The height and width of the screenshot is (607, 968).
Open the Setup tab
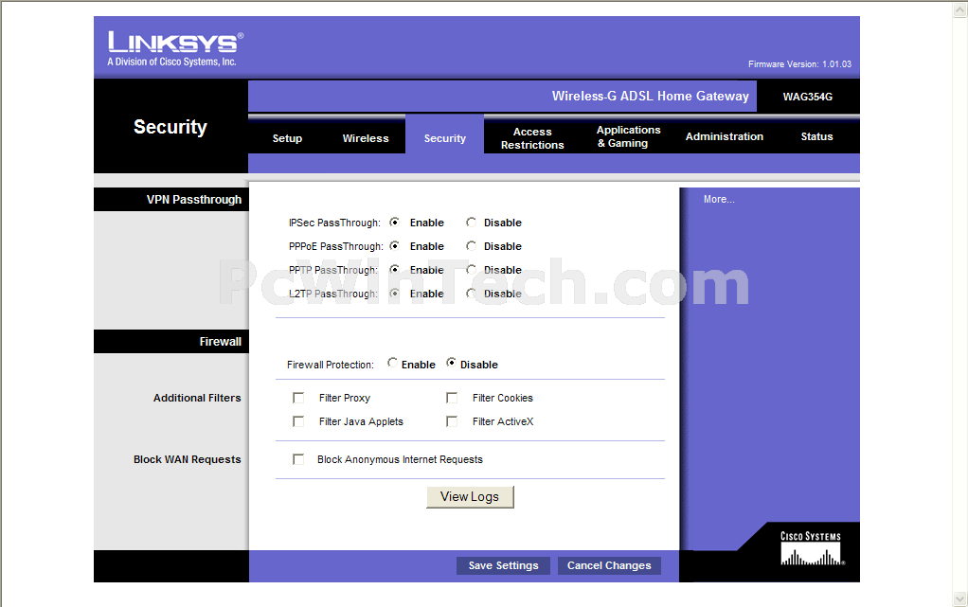287,138
